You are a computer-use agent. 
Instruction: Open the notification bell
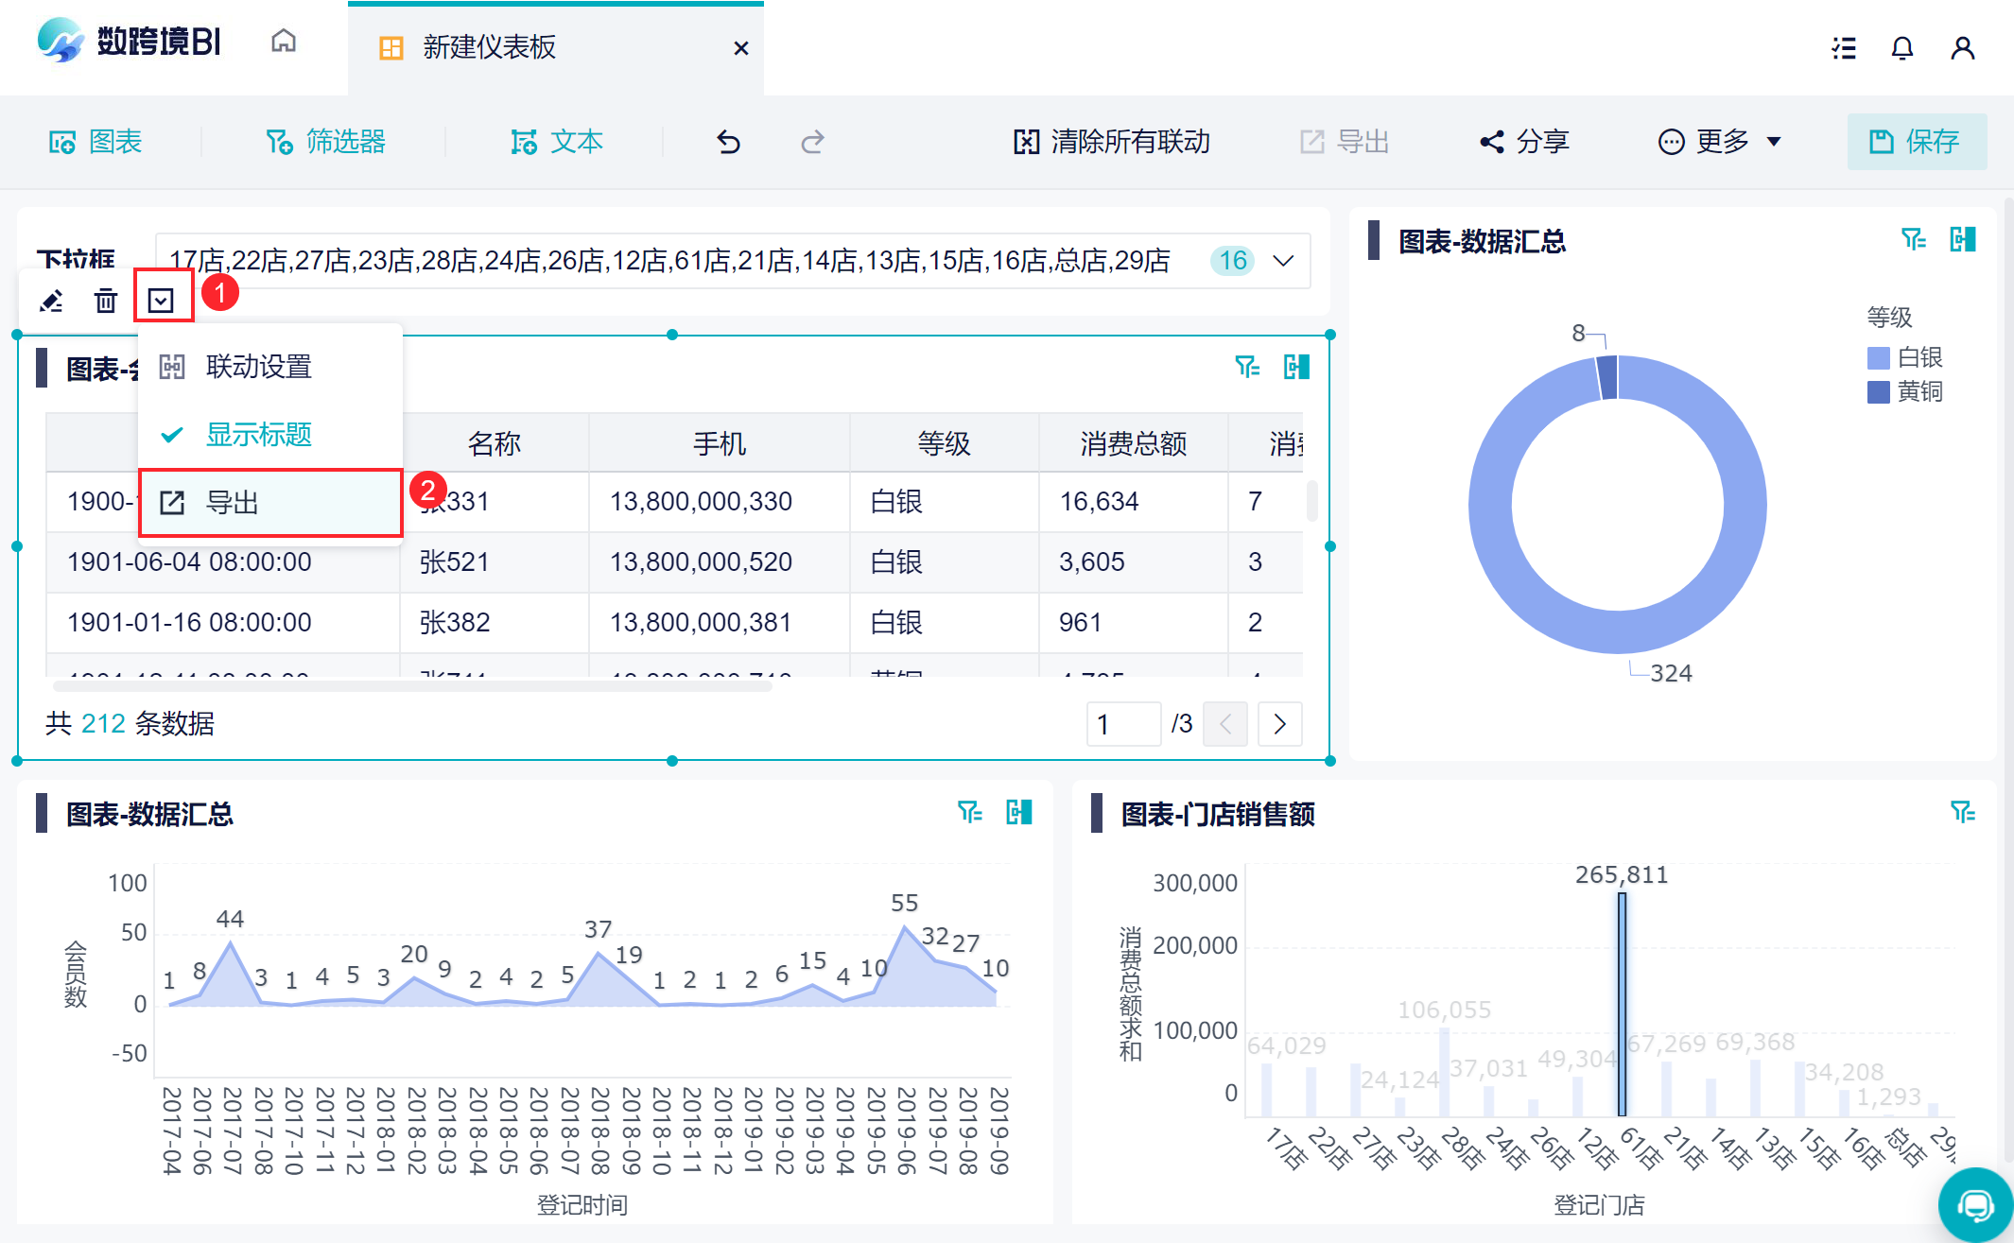click(x=1902, y=47)
